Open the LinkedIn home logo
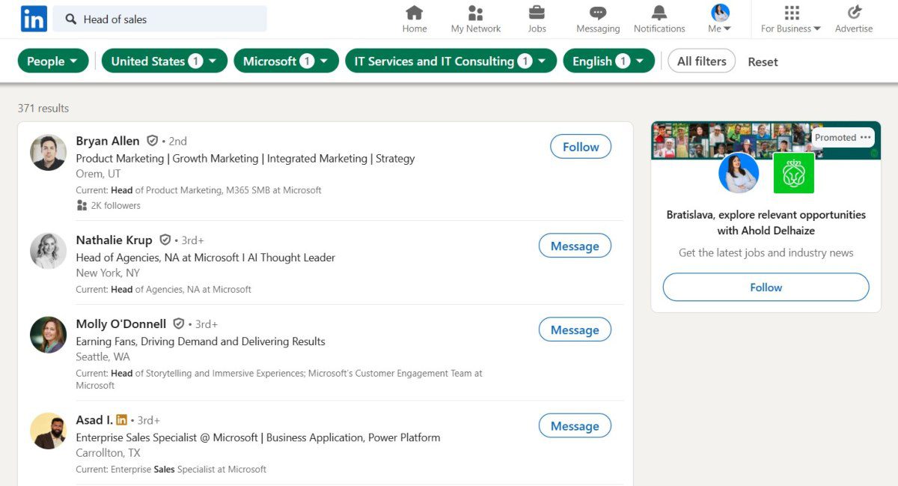Image resolution: width=898 pixels, height=486 pixels. (34, 19)
